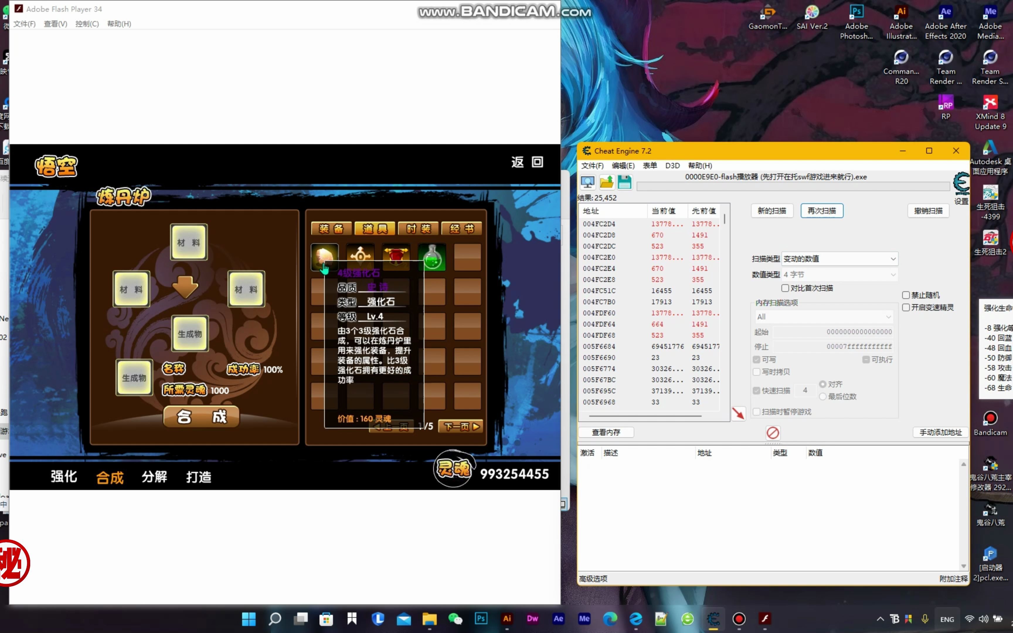Click the 再次扫描 button
Image resolution: width=1013 pixels, height=633 pixels.
[x=821, y=211]
